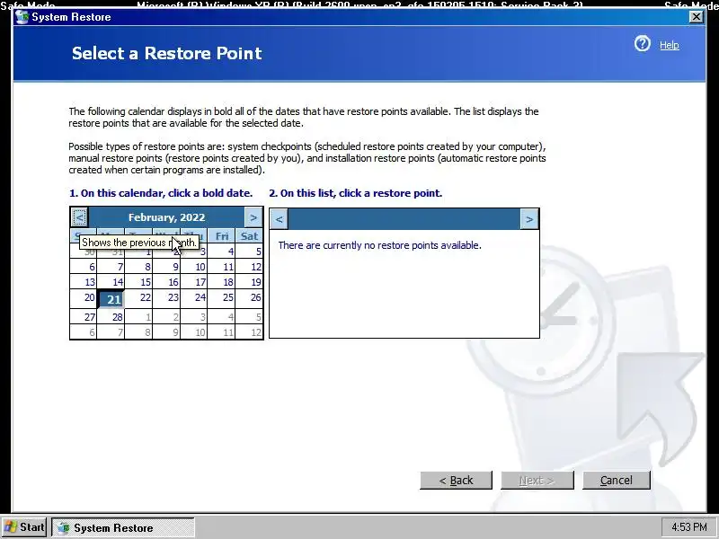Click the Help question mark icon
The height and width of the screenshot is (539, 719).
pyautogui.click(x=642, y=44)
